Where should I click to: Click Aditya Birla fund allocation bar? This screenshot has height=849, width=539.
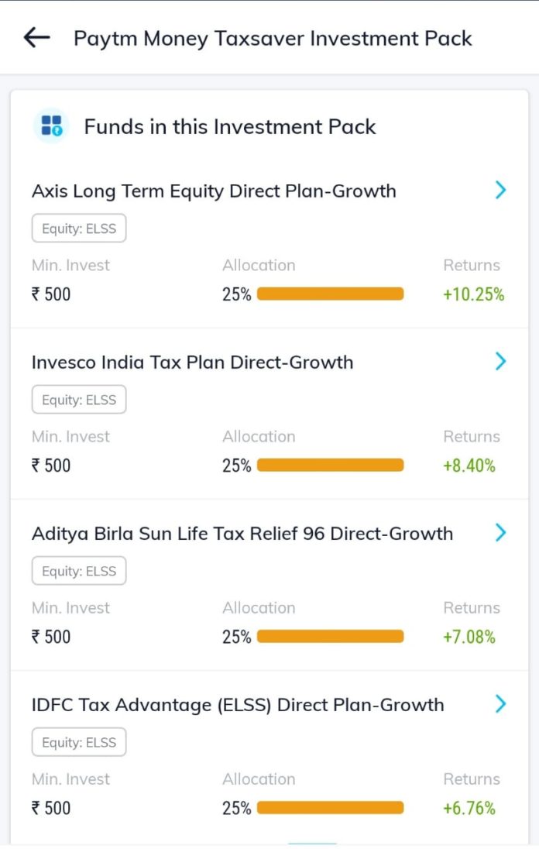tap(330, 637)
